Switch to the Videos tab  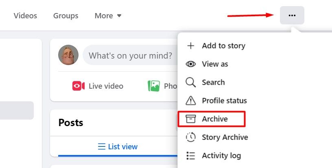[x=25, y=15]
